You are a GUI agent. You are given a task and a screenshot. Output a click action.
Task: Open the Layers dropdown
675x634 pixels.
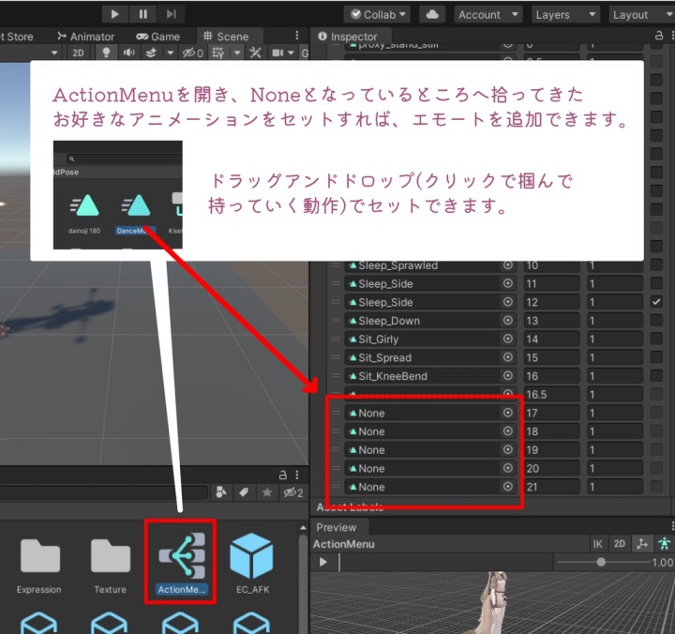click(565, 15)
